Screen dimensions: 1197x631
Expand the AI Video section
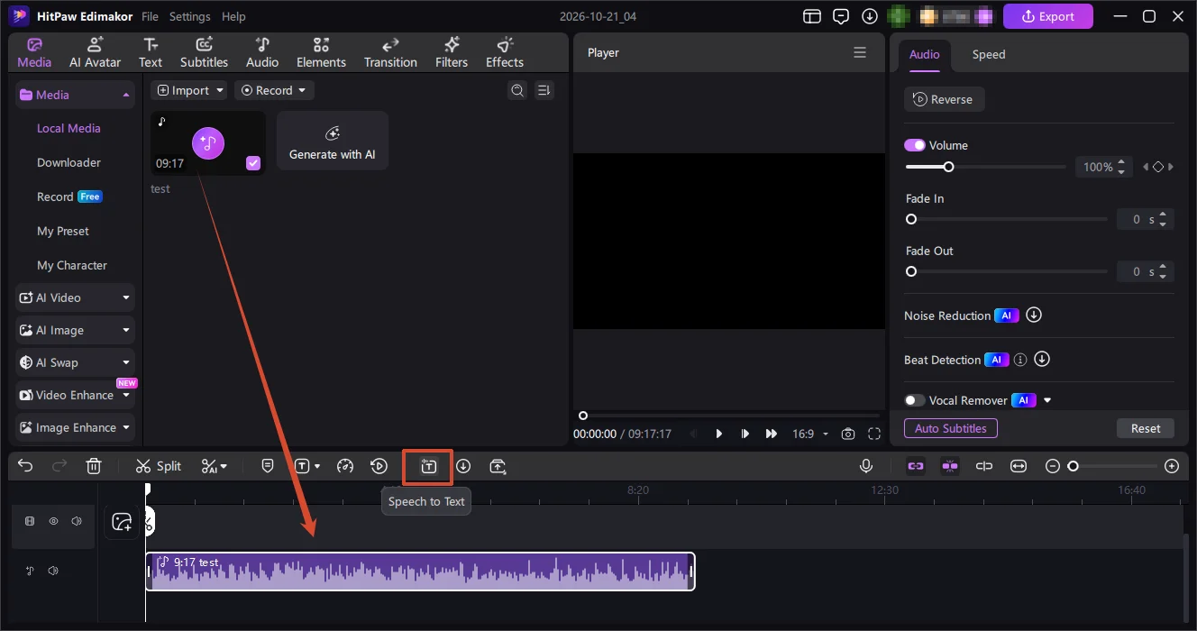pos(75,297)
